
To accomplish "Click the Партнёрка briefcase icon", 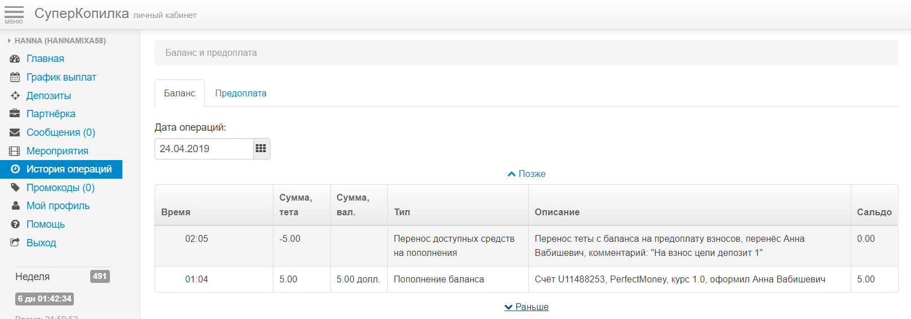I will click(15, 114).
